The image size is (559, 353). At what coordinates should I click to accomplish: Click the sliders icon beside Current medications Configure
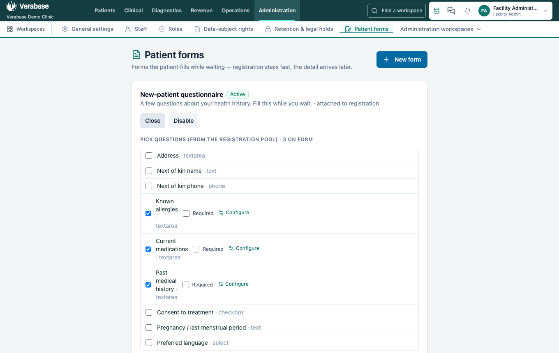[x=231, y=248]
